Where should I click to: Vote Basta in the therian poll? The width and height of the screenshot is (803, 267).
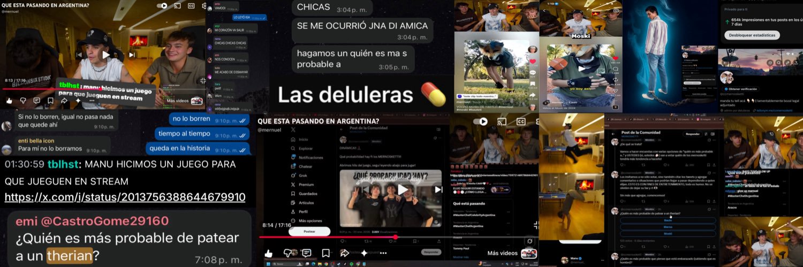click(x=668, y=220)
